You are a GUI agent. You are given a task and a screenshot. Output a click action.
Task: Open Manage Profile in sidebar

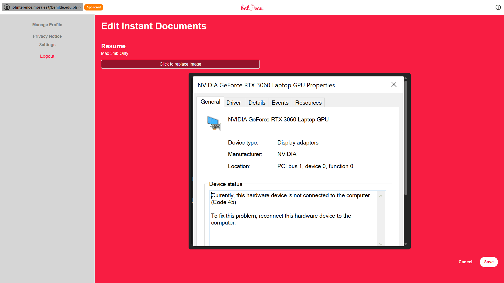pyautogui.click(x=47, y=25)
